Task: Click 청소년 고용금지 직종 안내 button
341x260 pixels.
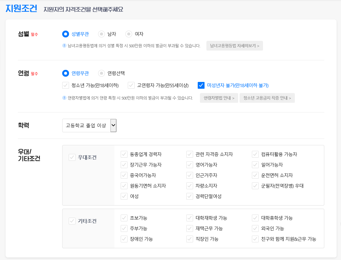Action: [267, 98]
